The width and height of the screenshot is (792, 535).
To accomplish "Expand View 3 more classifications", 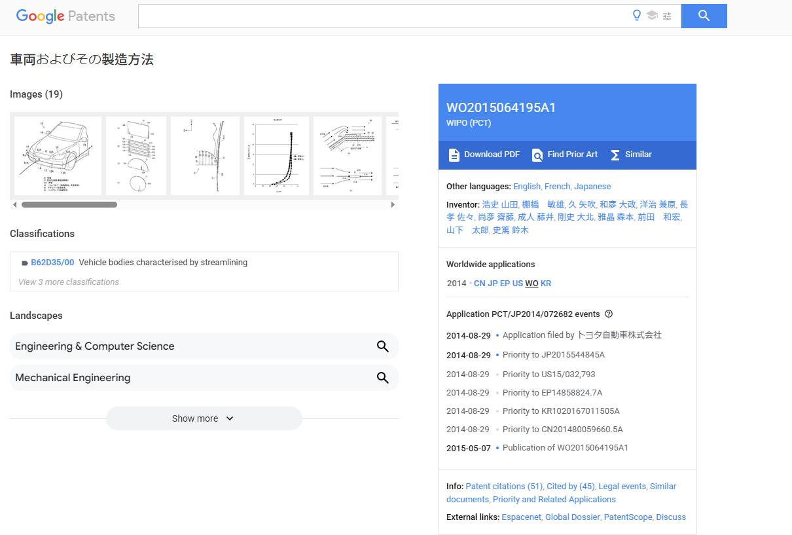I will tap(69, 282).
